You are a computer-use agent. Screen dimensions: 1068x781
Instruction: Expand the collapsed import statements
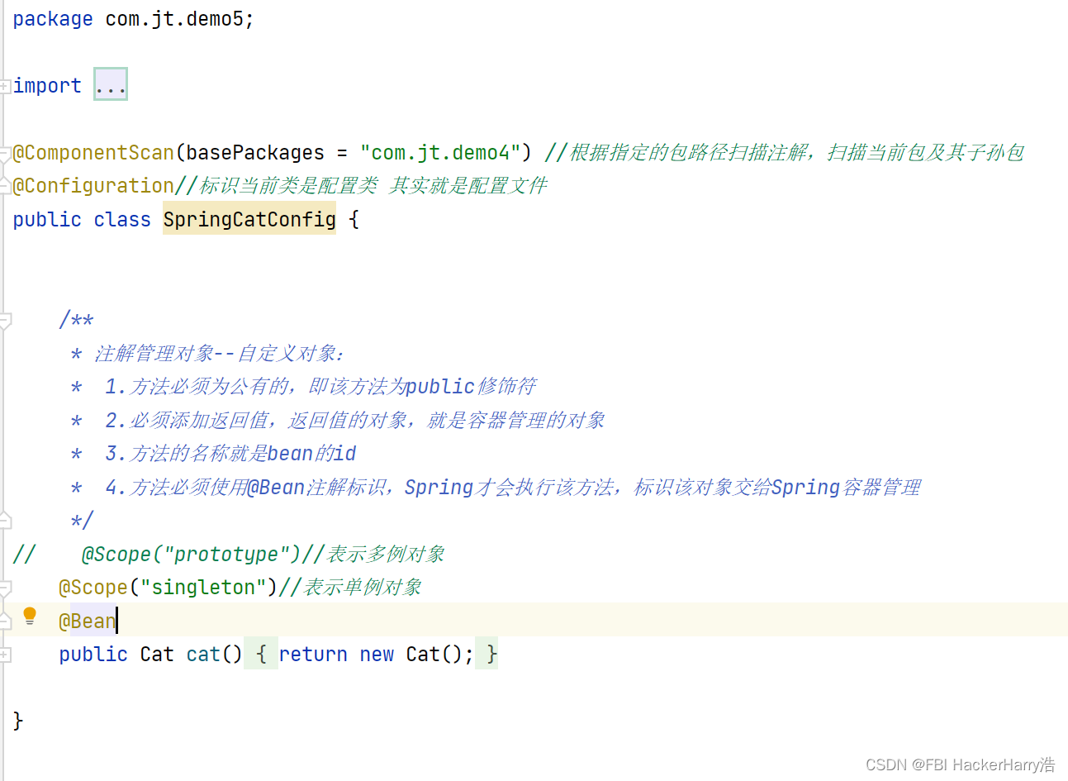click(4, 86)
